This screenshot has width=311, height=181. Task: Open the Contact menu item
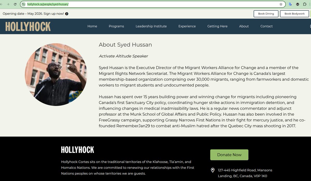pyautogui.click(x=266, y=26)
